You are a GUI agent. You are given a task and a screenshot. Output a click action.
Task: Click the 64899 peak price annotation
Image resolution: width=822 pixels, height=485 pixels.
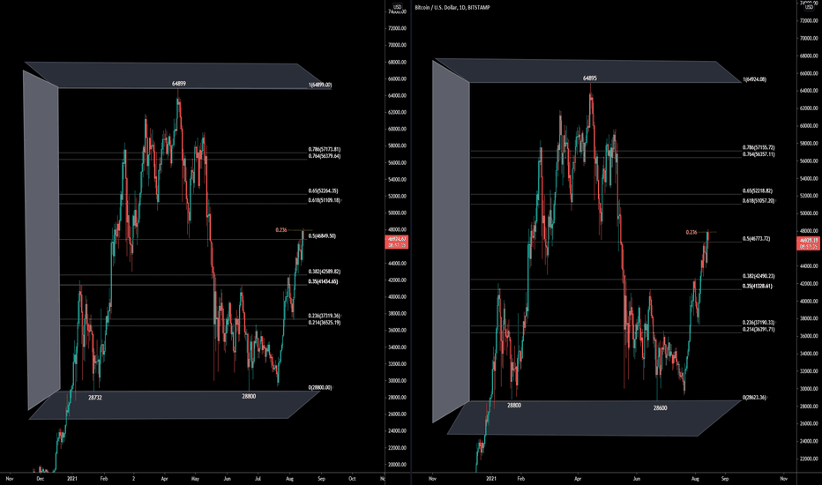pyautogui.click(x=179, y=84)
